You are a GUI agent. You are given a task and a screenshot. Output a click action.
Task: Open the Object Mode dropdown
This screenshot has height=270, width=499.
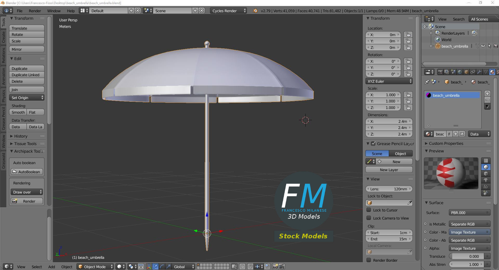pos(95,267)
